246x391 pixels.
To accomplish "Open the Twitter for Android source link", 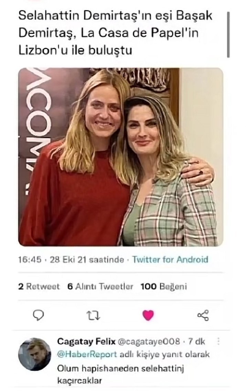I will tap(170, 260).
